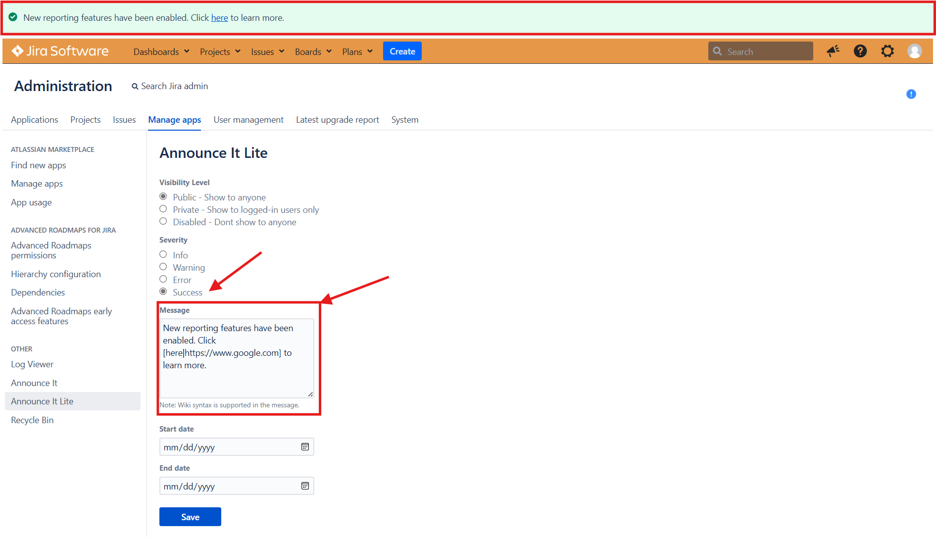Open the notifications megaphone icon
Screen dimensions: 936x537
[833, 51]
